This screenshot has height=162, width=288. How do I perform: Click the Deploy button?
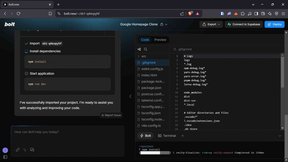275,24
